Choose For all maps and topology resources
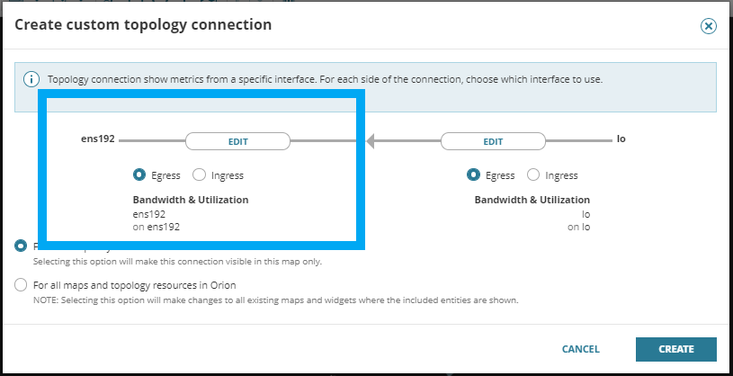 (21, 285)
